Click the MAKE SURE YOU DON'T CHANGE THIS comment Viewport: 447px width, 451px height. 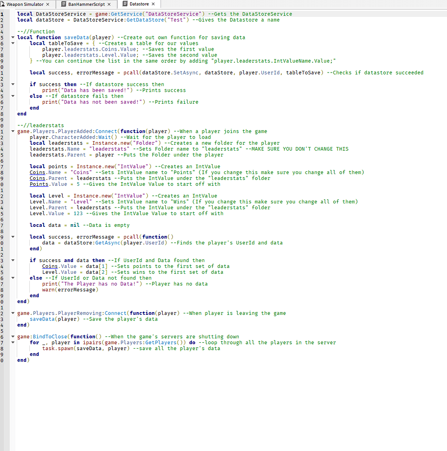pos(297,149)
